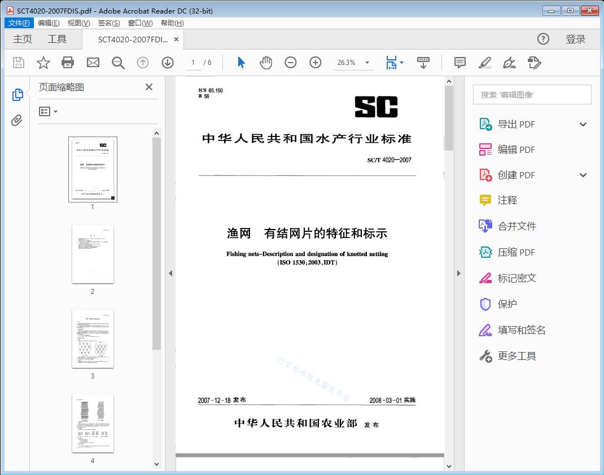This screenshot has width=604, height=475.
Task: Expand the 导出 PDF options chevron
Action: click(583, 124)
